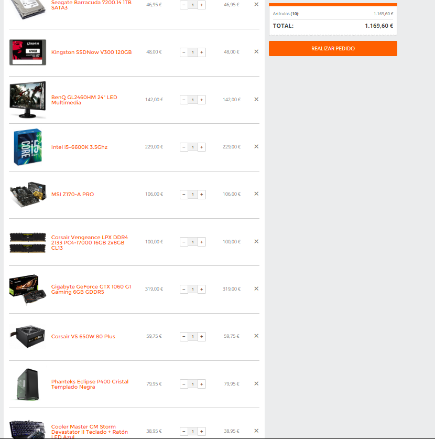This screenshot has height=439, width=435.
Task: Delete Intel i5-6600K item with X icon
Action: (256, 146)
